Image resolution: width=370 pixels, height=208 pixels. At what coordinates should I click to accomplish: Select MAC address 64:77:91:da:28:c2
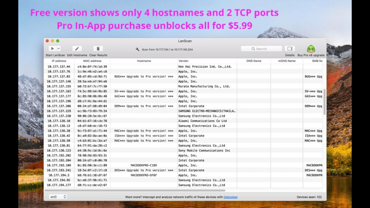pos(92,146)
